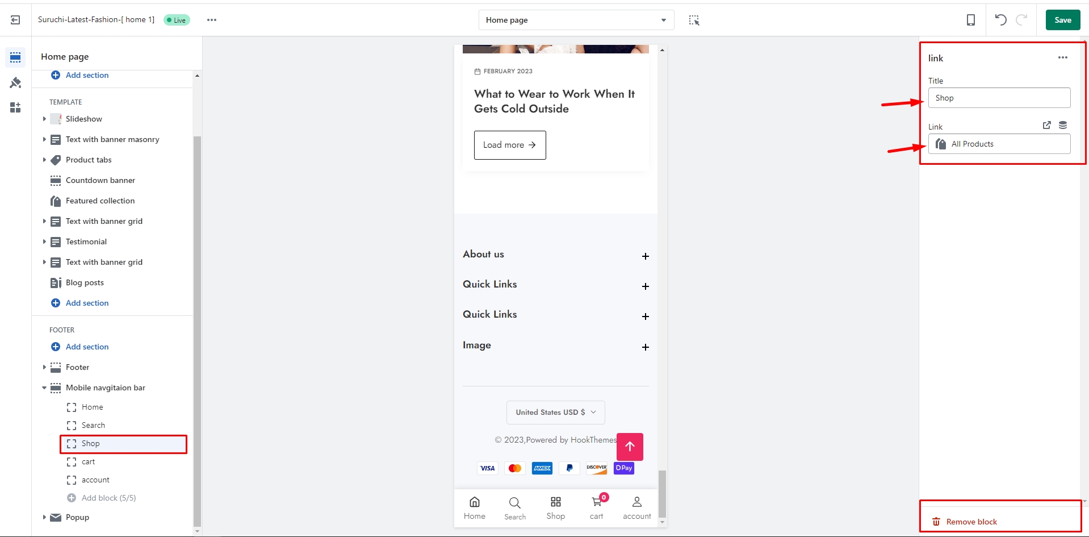Open the United States USD currency selector

(555, 413)
